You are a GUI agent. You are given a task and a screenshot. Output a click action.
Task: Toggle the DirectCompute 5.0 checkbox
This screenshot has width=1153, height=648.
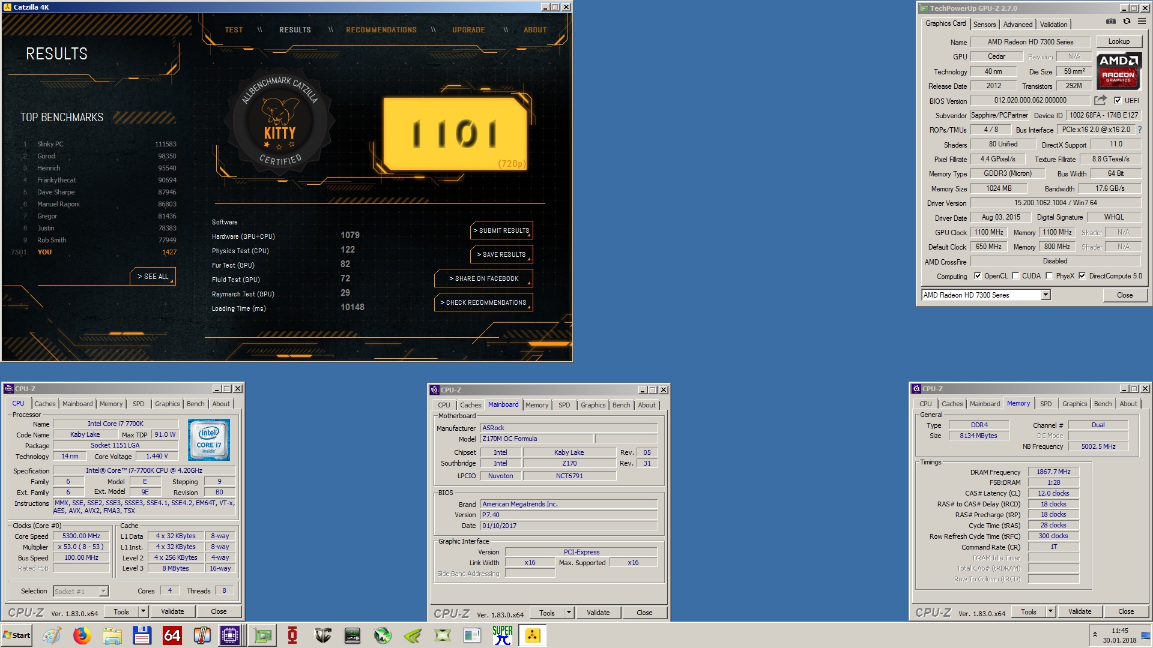point(1082,276)
